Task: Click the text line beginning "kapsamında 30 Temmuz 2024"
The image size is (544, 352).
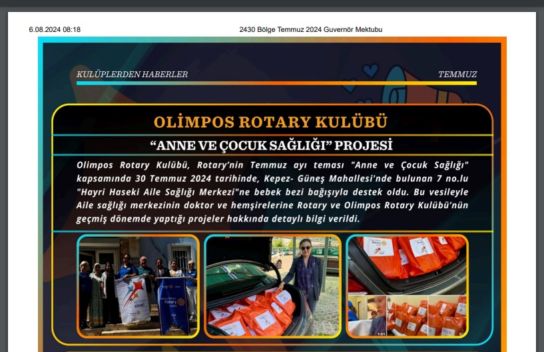Action: 272,178
